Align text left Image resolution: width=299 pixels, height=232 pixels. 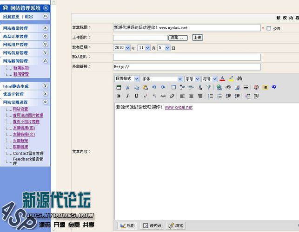[x=182, y=96]
